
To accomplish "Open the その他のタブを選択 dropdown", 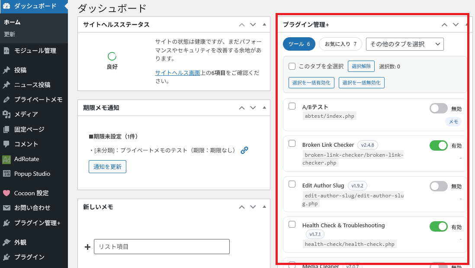I will pyautogui.click(x=404, y=44).
